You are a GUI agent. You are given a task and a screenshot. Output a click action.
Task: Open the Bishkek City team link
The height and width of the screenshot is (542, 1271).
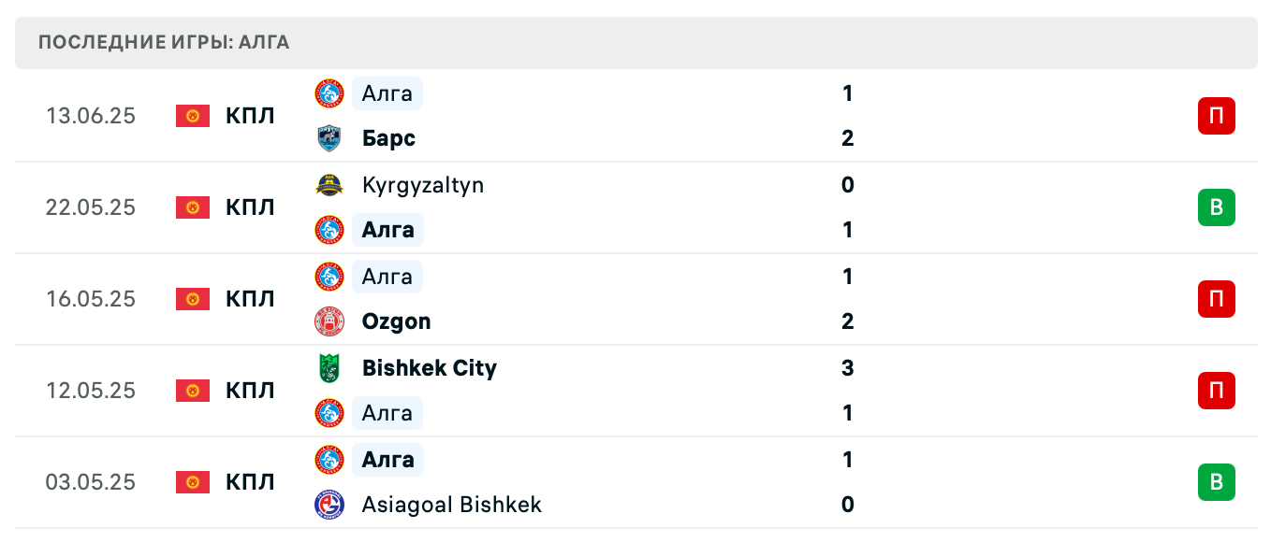429,368
